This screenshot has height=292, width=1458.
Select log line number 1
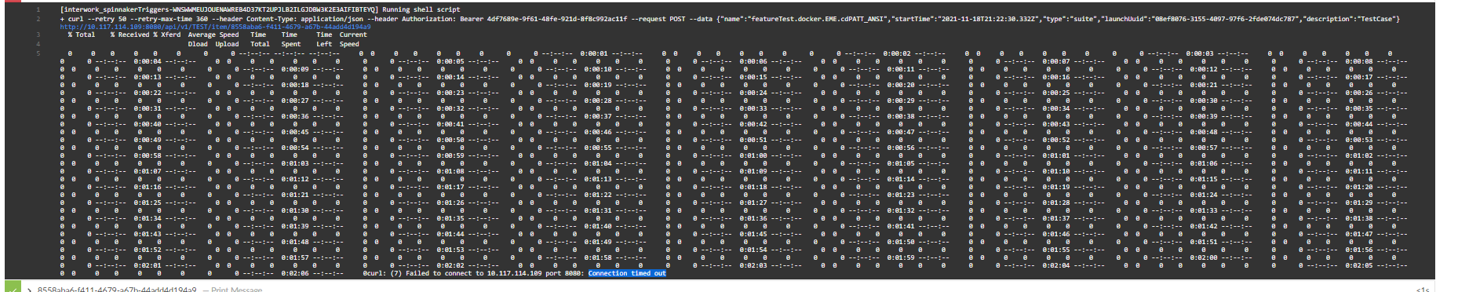[38, 10]
